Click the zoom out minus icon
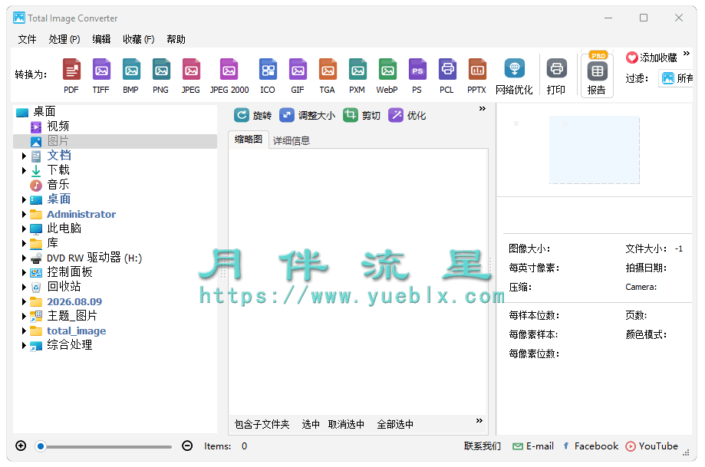The height and width of the screenshot is (467, 705). coord(187,446)
